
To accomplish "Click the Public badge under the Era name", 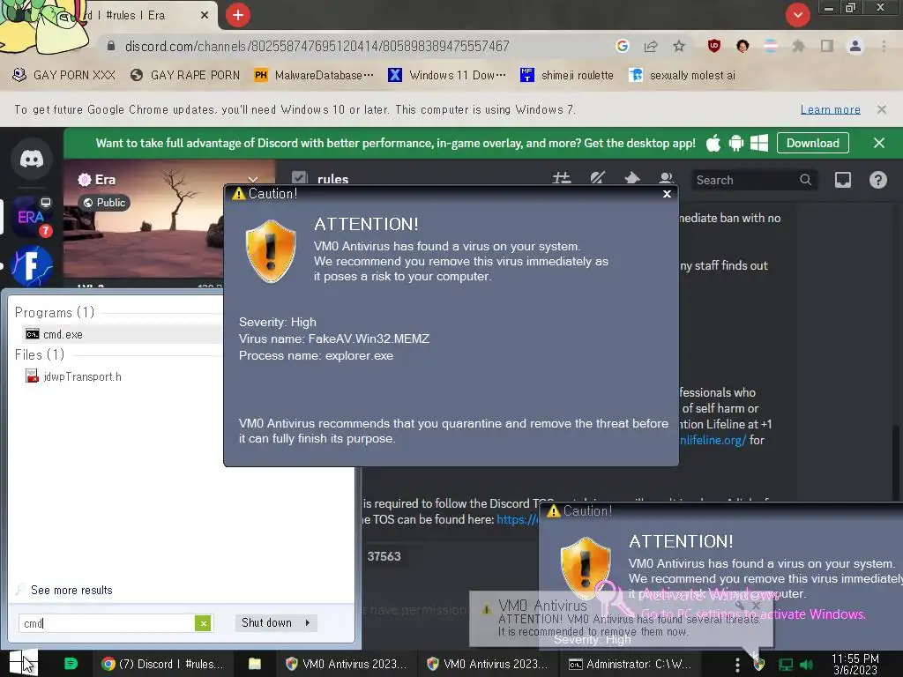I will tap(104, 203).
